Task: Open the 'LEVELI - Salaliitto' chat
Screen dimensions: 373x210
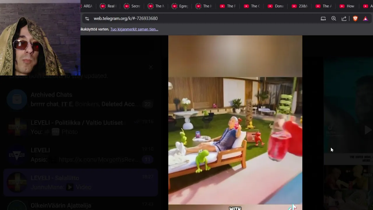Action: [x=81, y=183]
